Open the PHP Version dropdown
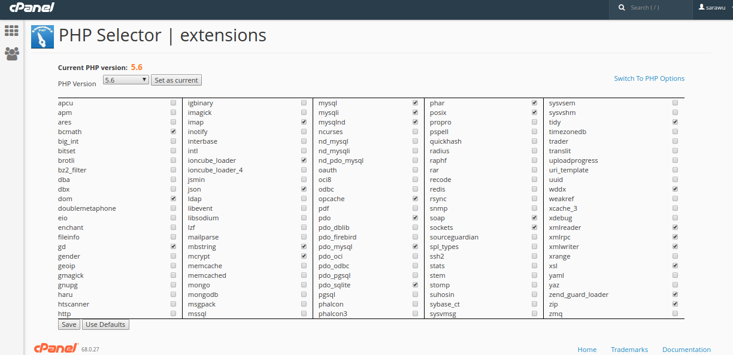 [126, 80]
